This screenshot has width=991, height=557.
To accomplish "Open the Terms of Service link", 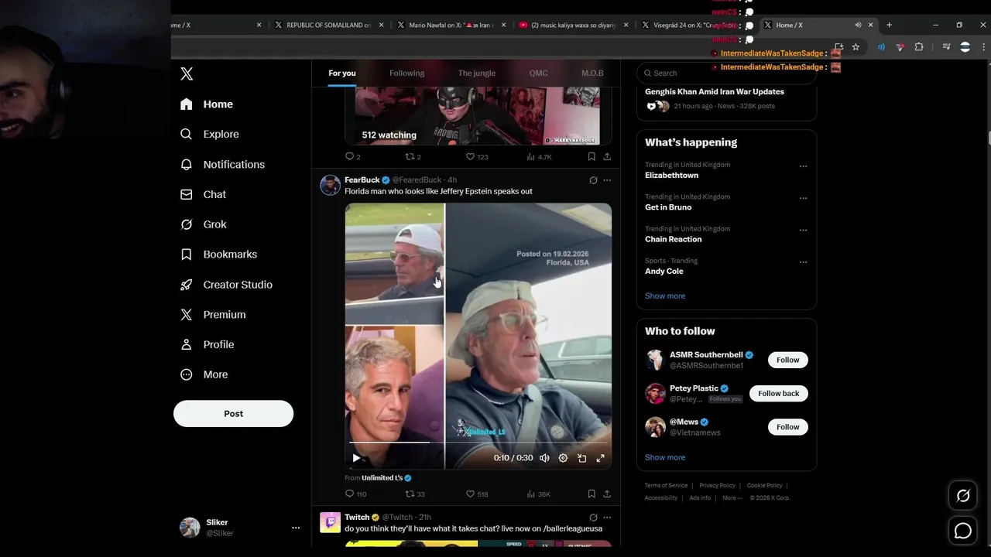I will click(x=666, y=486).
